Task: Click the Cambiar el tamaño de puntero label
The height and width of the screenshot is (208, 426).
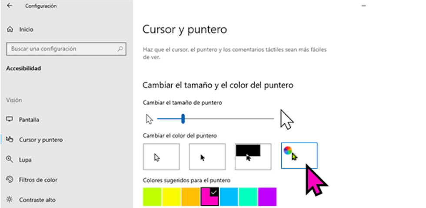Action: [182, 102]
